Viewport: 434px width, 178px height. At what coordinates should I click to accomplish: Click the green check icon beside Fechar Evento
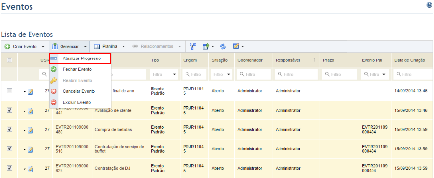[54, 69]
